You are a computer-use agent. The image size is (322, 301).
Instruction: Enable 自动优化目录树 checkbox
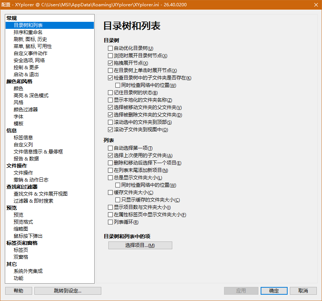tap(110, 48)
